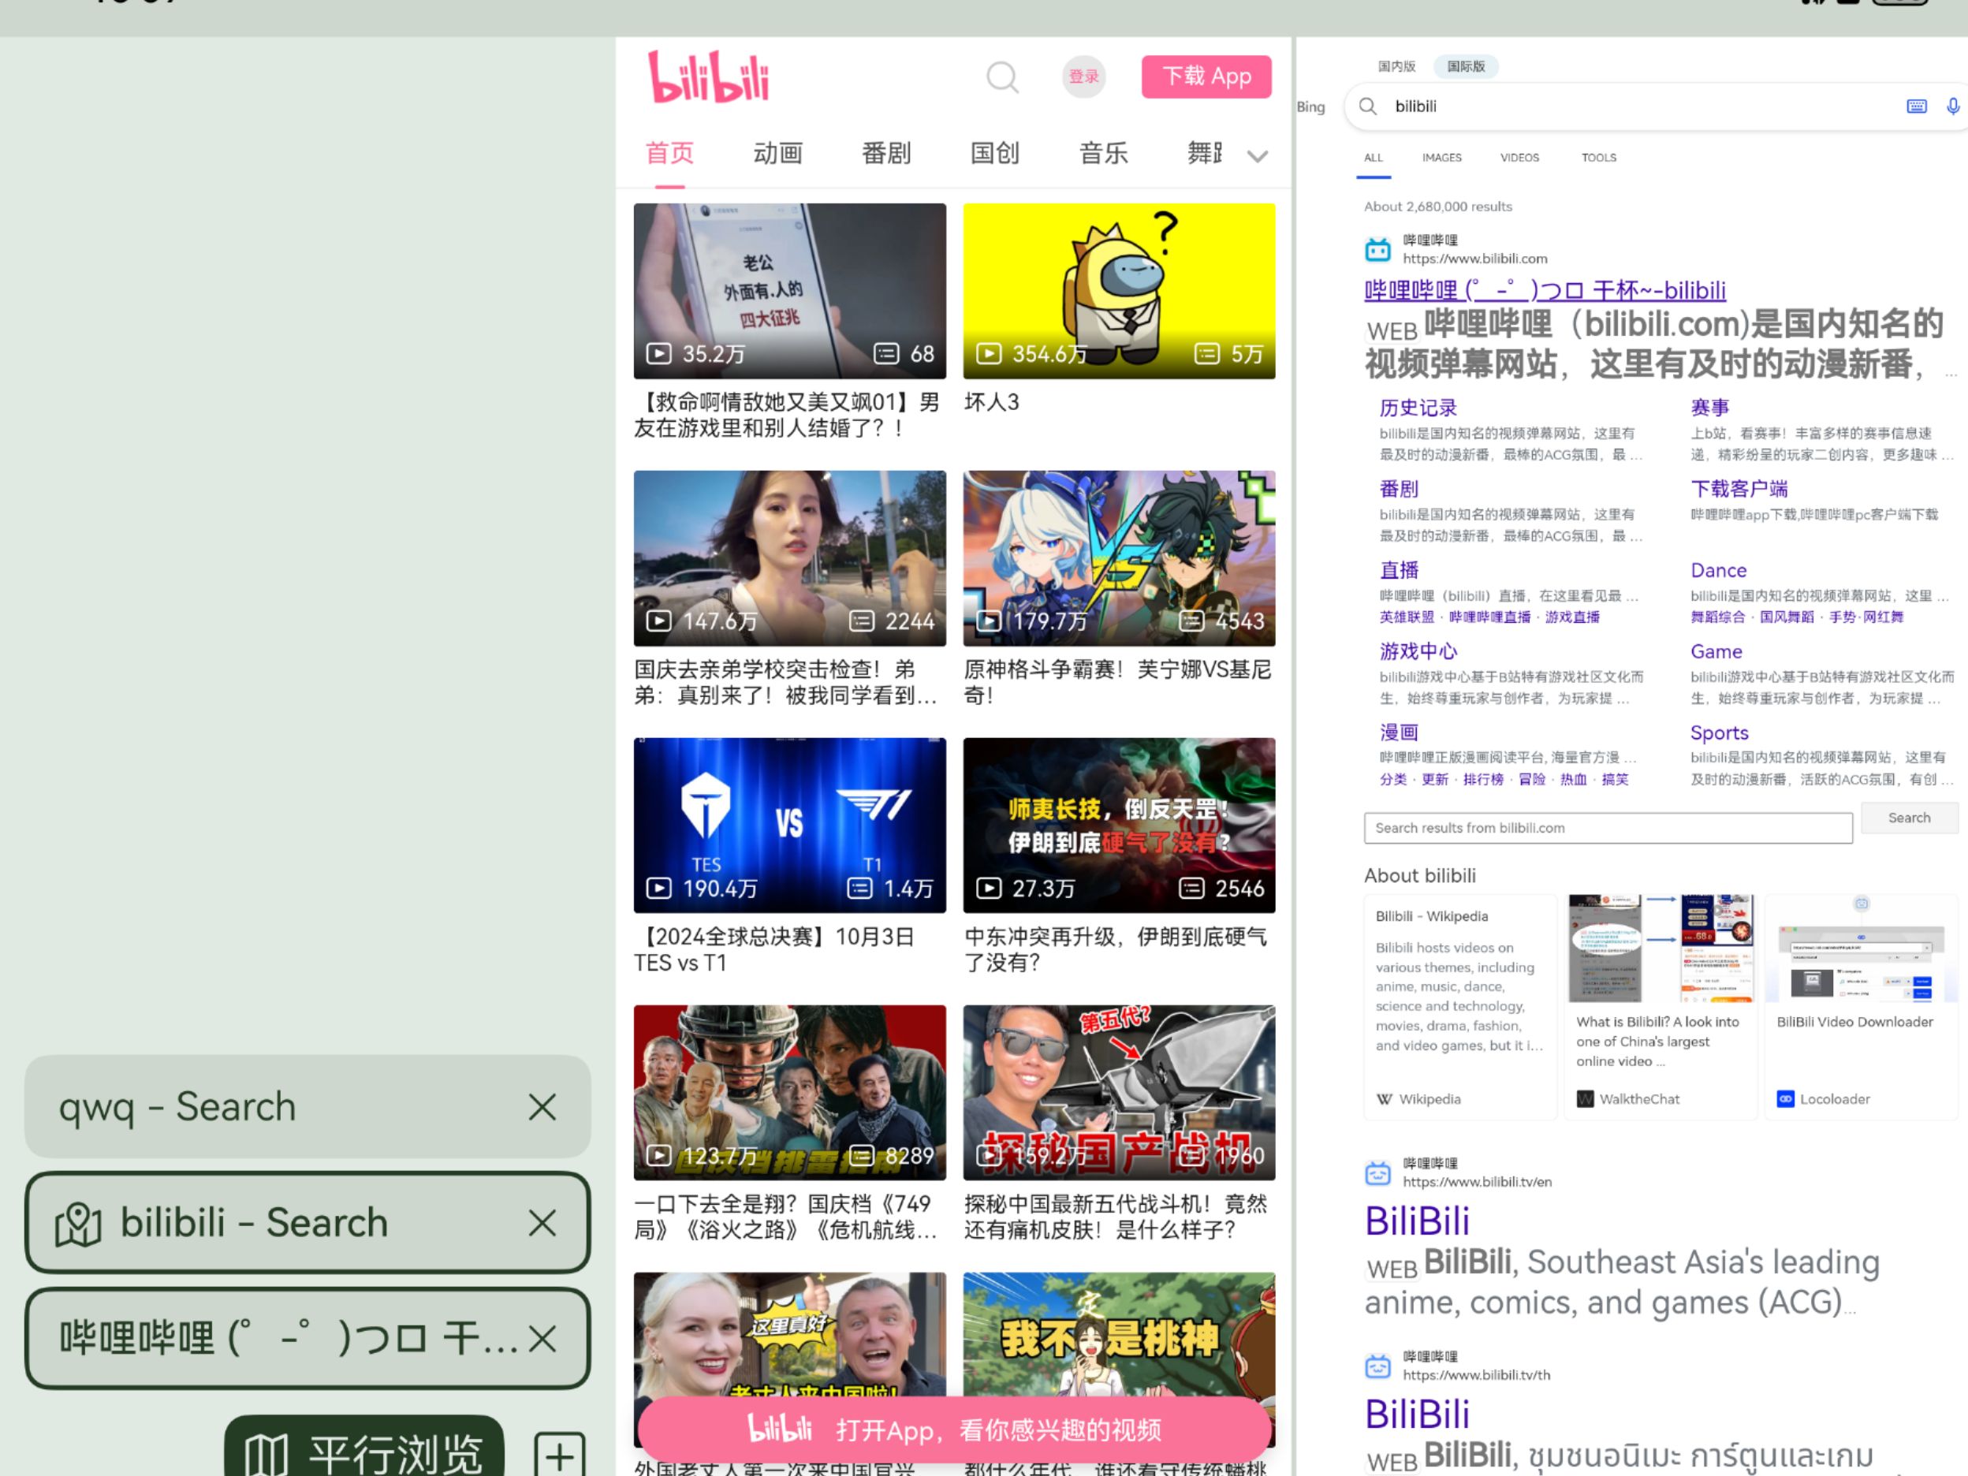Click bilibili favicon beside www.bilibili.com

tap(1377, 250)
